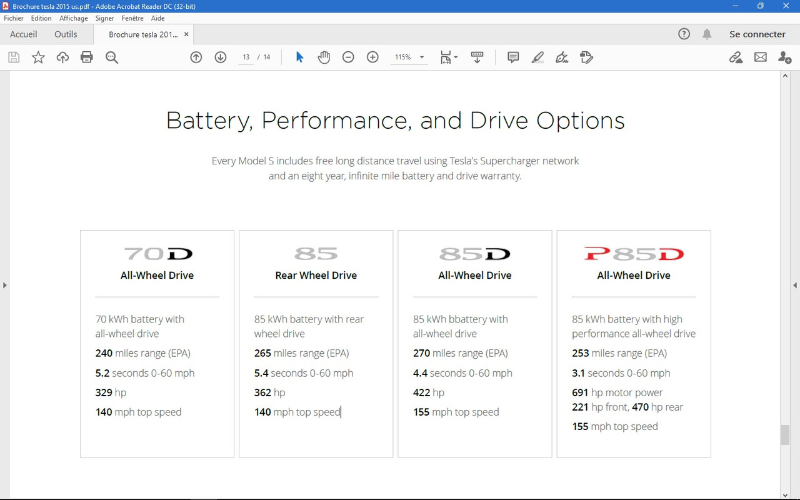This screenshot has height=500, width=800.
Task: Click the red P85D model logo
Action: pos(634,254)
